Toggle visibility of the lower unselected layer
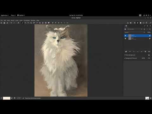The width and height of the screenshot is (152, 114). (125, 39)
